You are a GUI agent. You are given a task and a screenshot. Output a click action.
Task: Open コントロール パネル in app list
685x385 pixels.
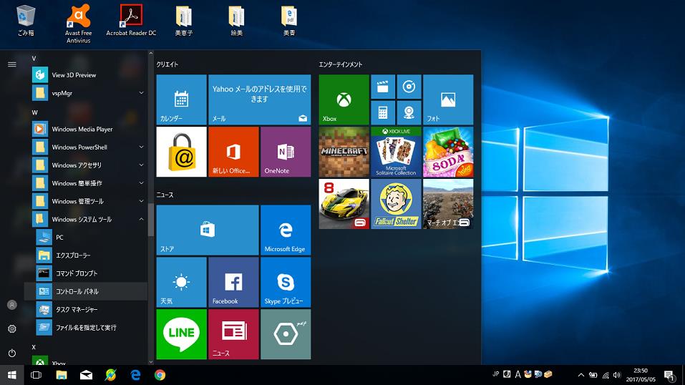coord(86,291)
